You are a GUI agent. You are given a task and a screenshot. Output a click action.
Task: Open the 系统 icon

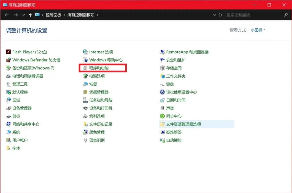[8, 132]
